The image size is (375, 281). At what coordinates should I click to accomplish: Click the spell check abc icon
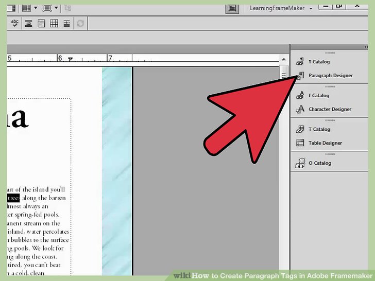[x=14, y=23]
